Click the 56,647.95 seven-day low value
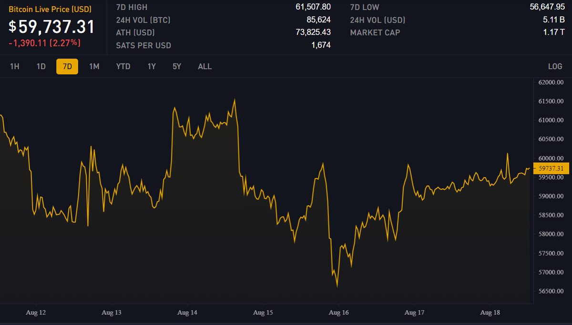Screen dimensions: 572x325 [547, 7]
